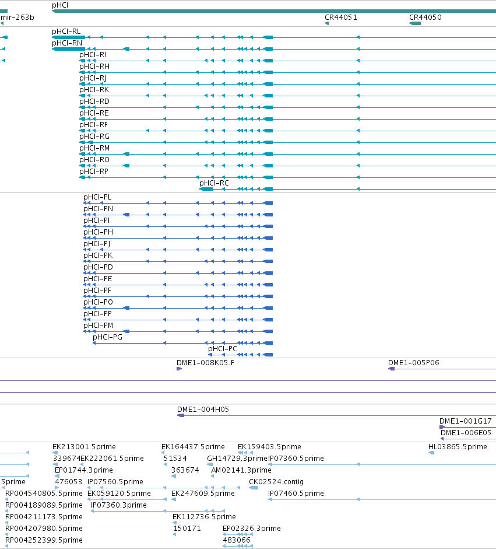Select transcript pHCl-RK label
Image resolution: width=496 pixels, height=549 pixels.
pyautogui.click(x=94, y=90)
